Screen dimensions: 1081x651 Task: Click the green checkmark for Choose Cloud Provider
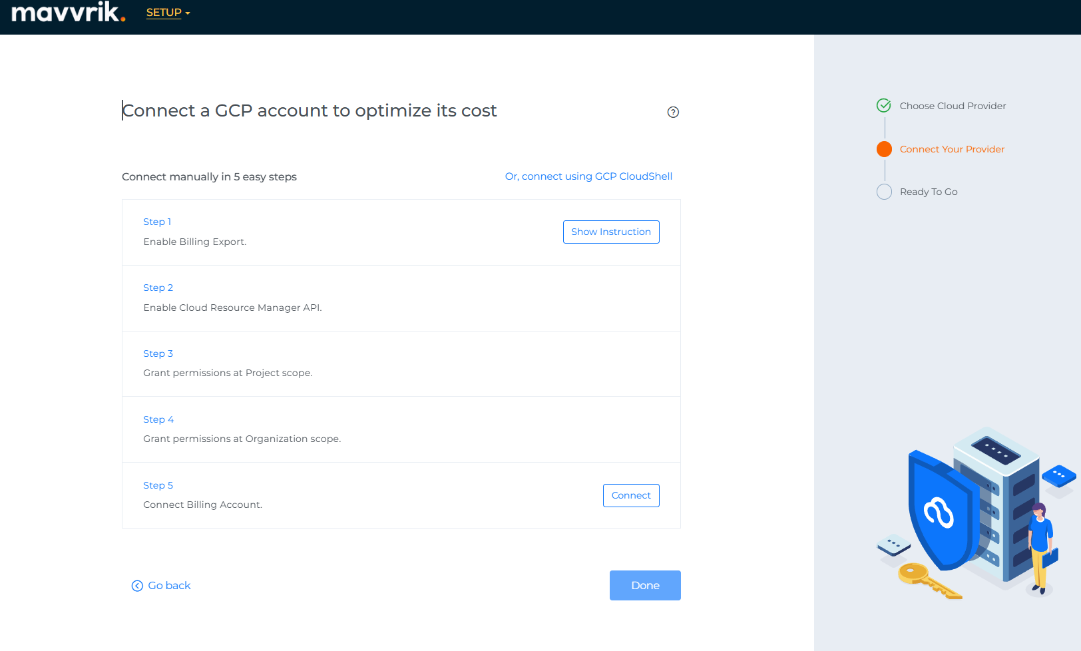[884, 105]
